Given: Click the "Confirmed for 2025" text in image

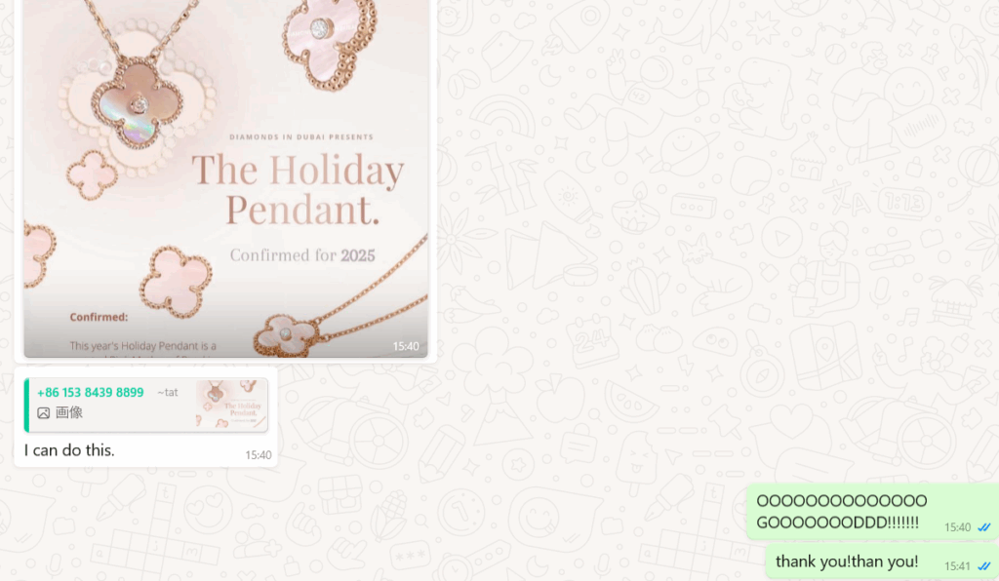Looking at the screenshot, I should pyautogui.click(x=302, y=255).
